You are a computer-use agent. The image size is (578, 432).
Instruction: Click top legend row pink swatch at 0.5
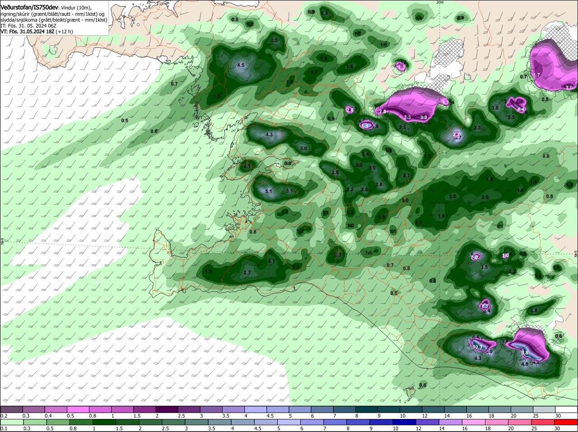(78, 409)
